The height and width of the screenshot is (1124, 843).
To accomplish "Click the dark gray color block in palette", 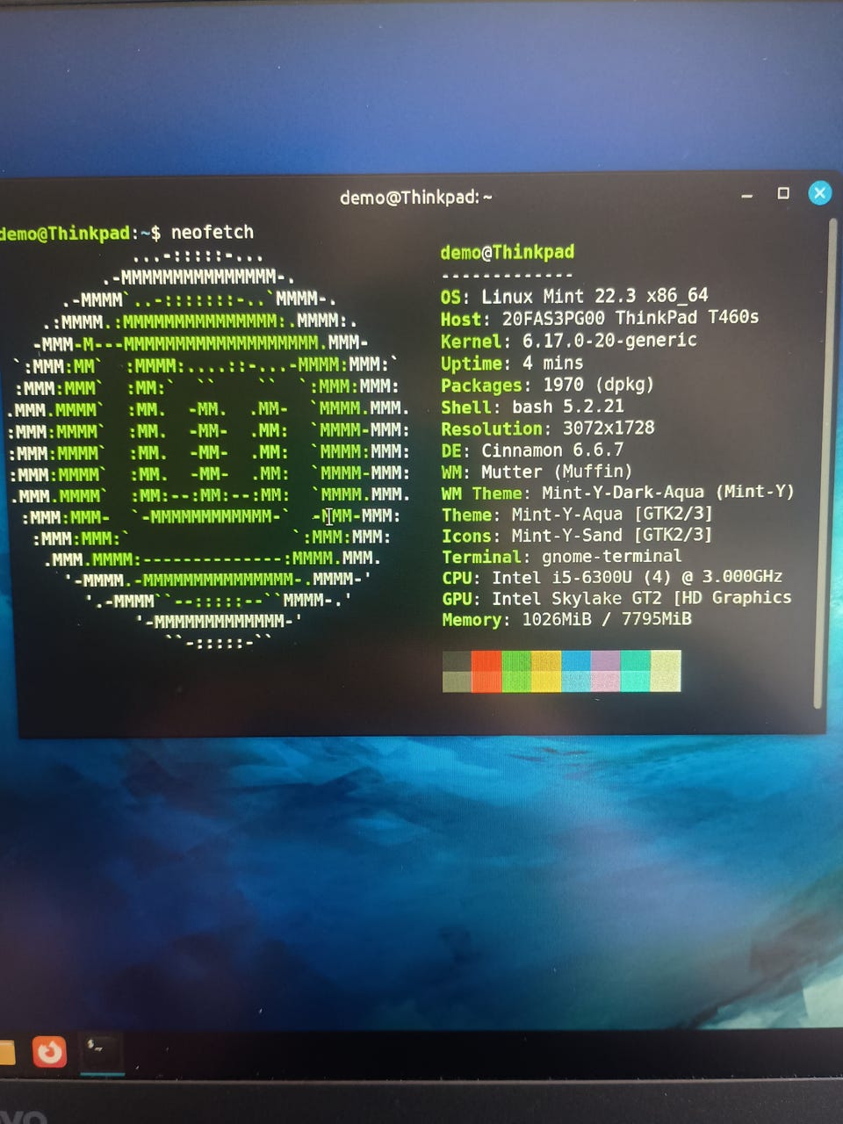I will pyautogui.click(x=457, y=671).
